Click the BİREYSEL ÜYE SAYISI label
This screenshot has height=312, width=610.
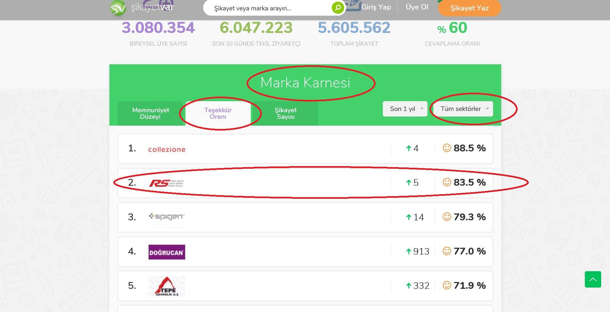[x=158, y=44]
